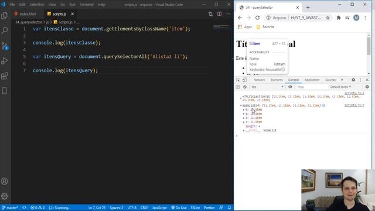Open the Selection menu in VS Code

[36, 5]
